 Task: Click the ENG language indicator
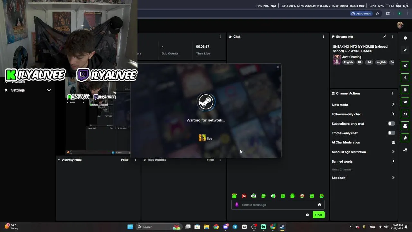click(372, 227)
